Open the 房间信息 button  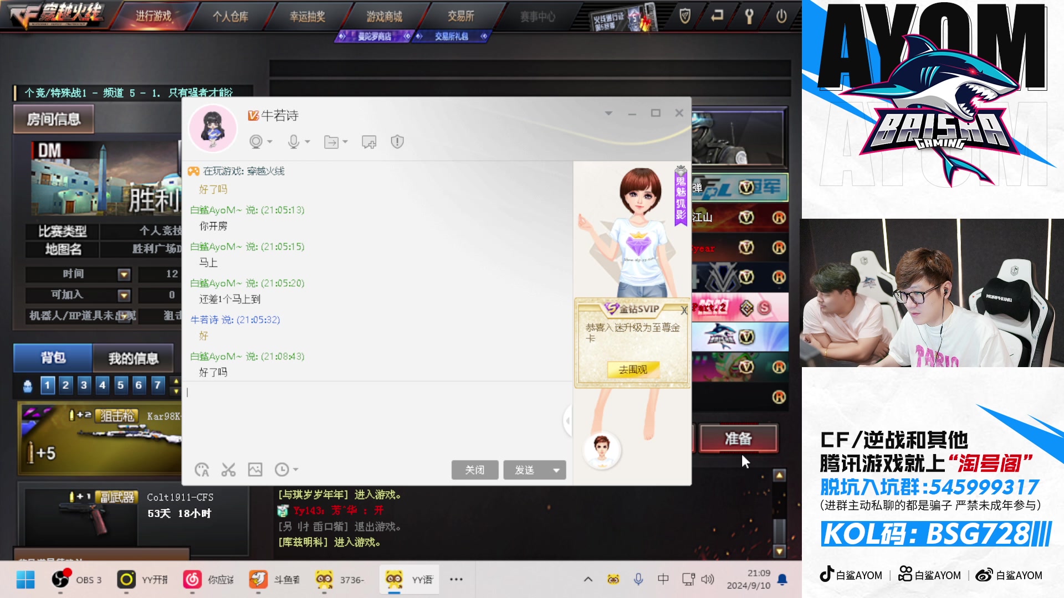pyautogui.click(x=54, y=119)
